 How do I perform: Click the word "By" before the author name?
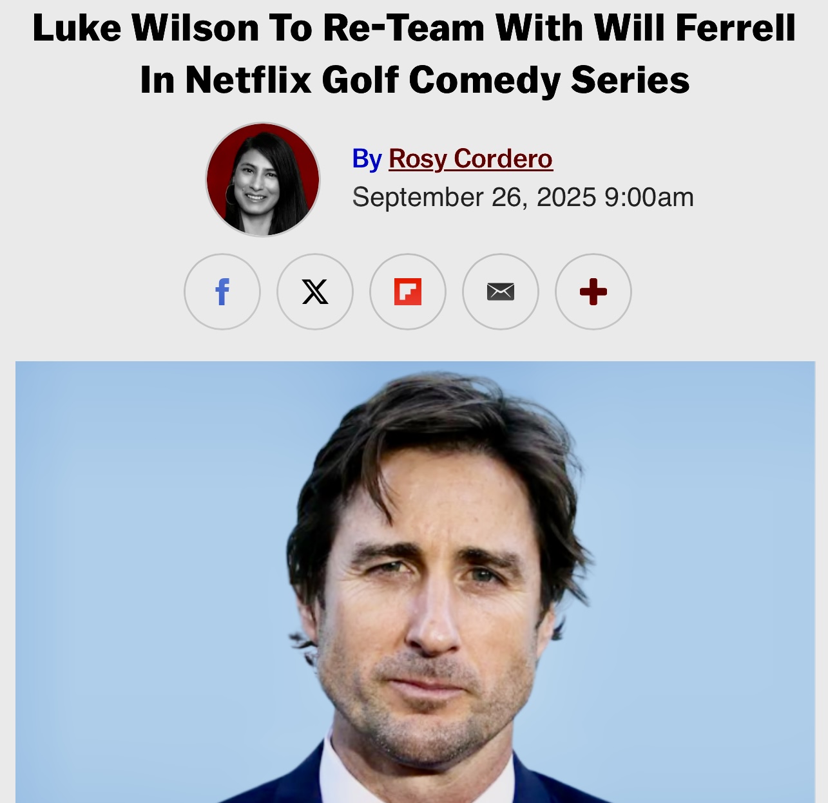tap(367, 158)
